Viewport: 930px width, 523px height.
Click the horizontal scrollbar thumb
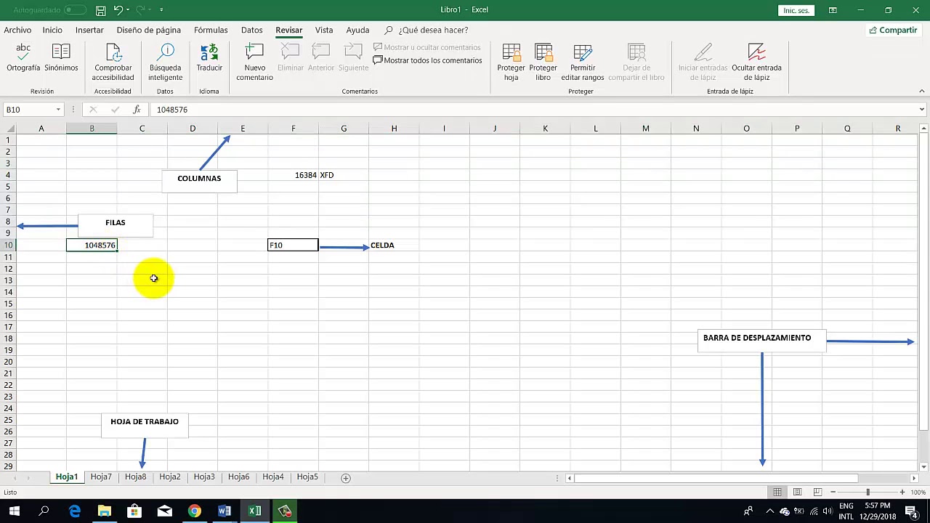point(718,478)
